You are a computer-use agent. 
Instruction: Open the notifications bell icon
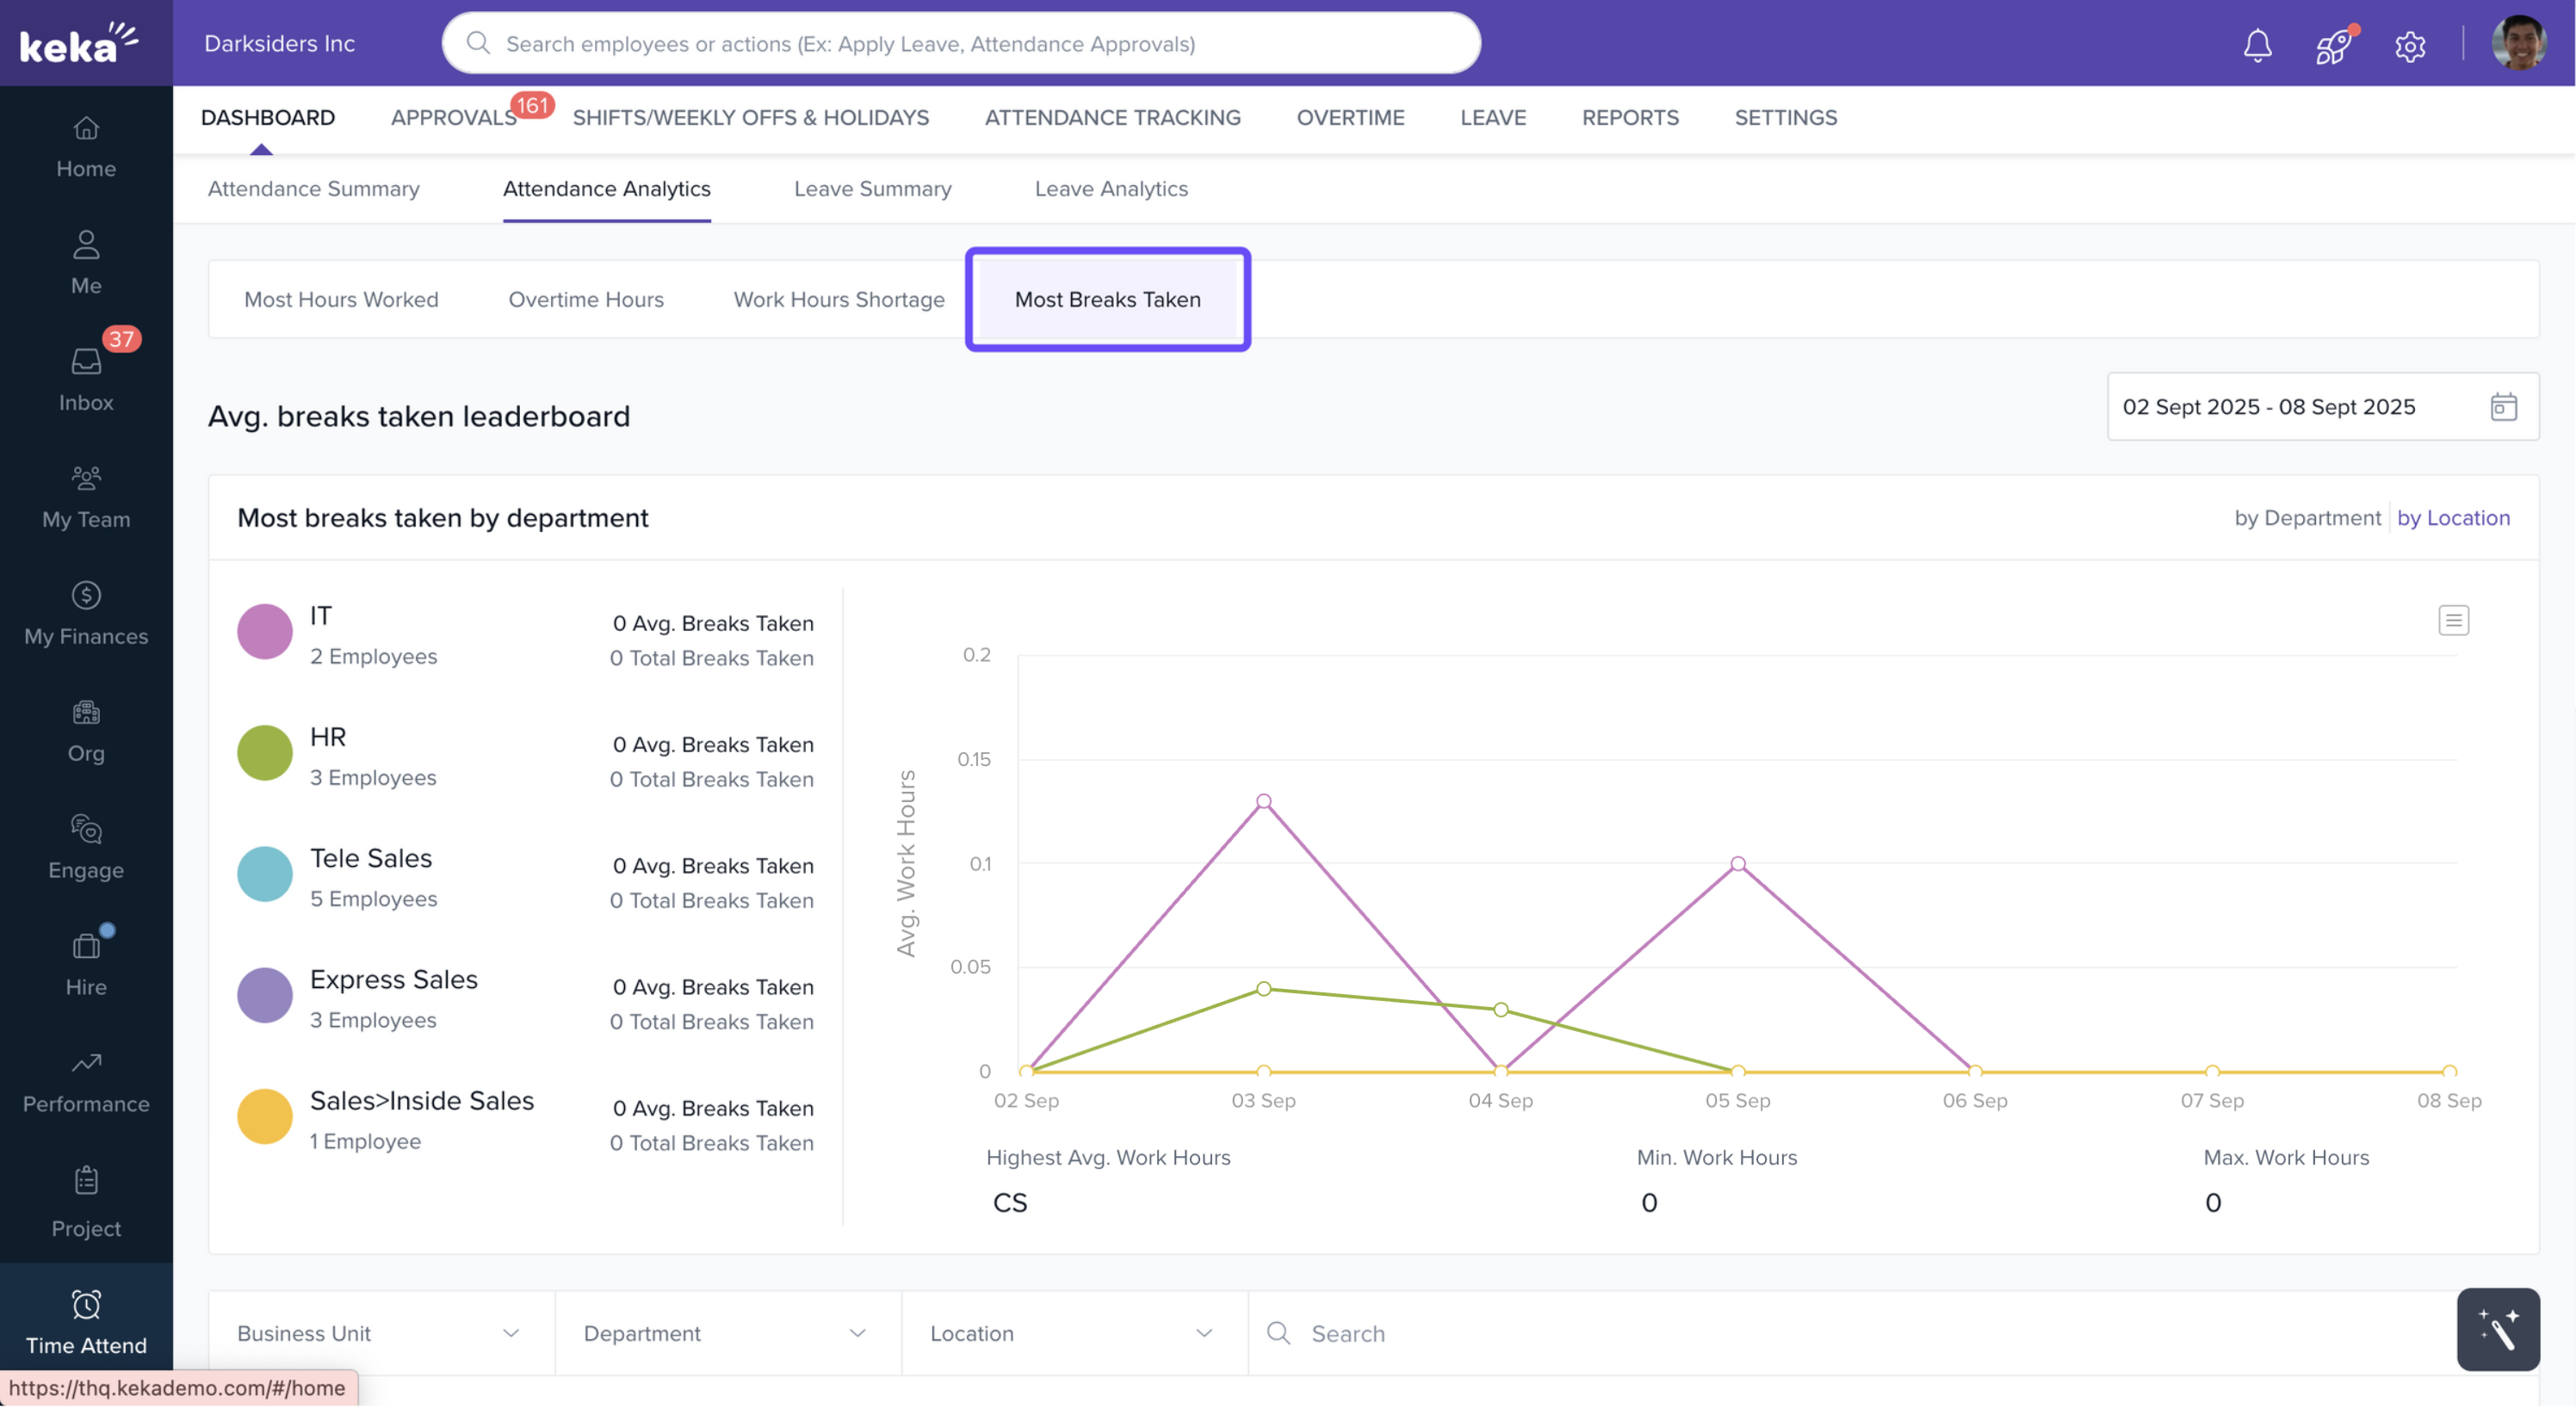click(2257, 45)
